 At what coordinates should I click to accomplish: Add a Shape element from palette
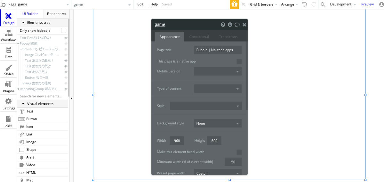pyautogui.click(x=43, y=150)
